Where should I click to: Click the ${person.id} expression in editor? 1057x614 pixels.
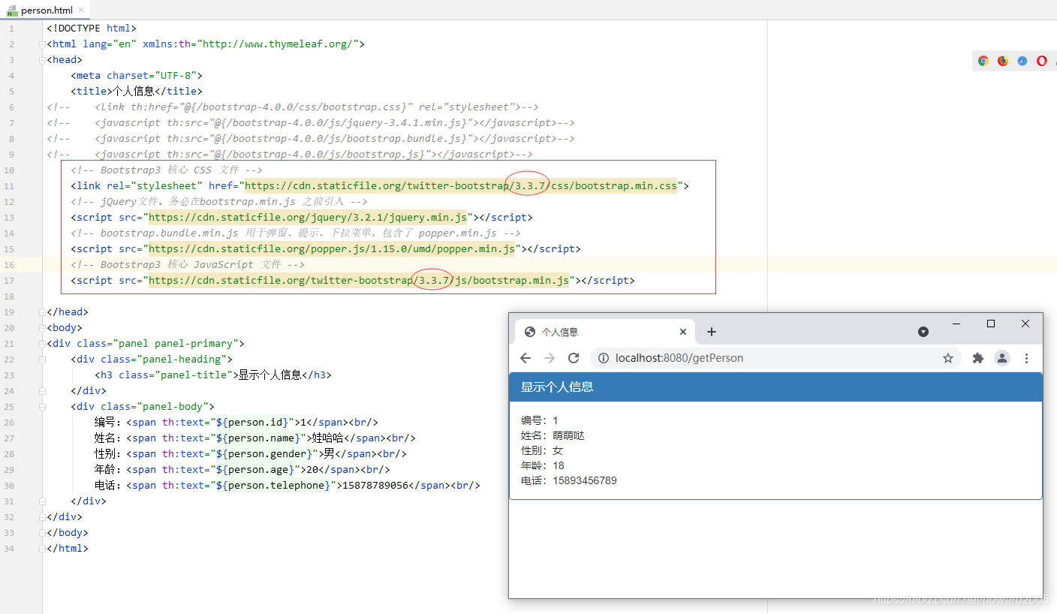[251, 423]
